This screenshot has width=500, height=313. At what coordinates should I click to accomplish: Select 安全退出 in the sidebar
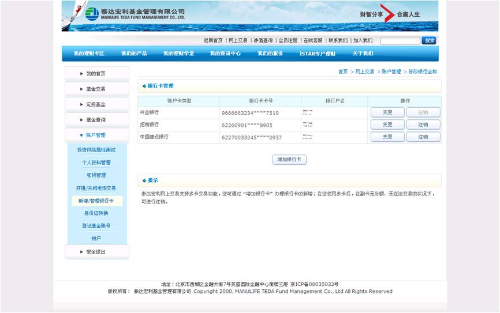pyautogui.click(x=97, y=252)
